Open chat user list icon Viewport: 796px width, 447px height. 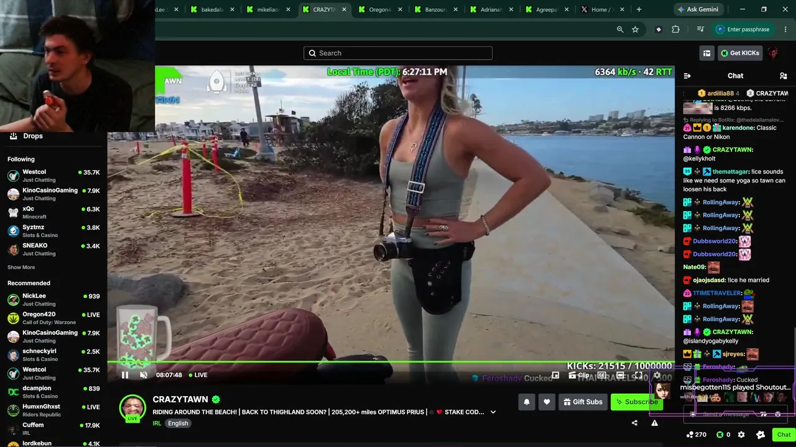pyautogui.click(x=784, y=76)
